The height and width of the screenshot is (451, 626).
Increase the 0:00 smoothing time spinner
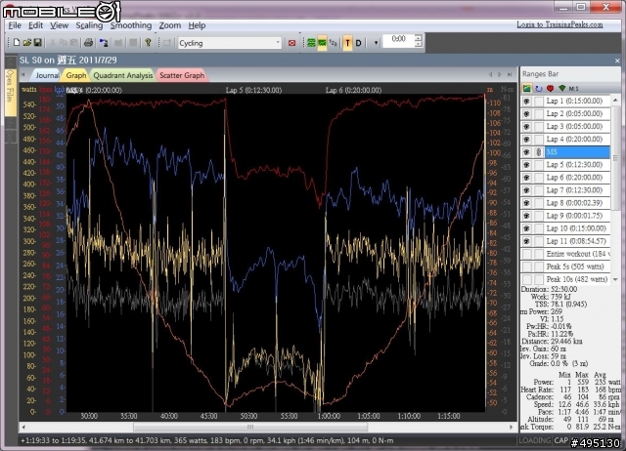[418, 38]
